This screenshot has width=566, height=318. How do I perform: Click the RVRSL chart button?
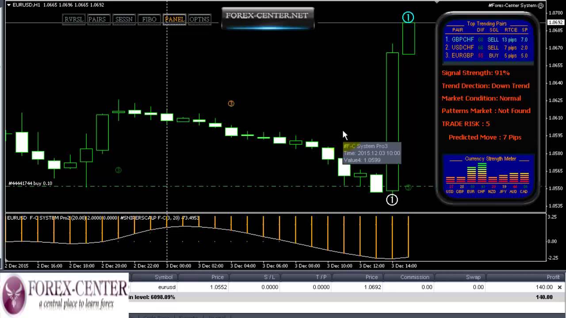tap(73, 19)
